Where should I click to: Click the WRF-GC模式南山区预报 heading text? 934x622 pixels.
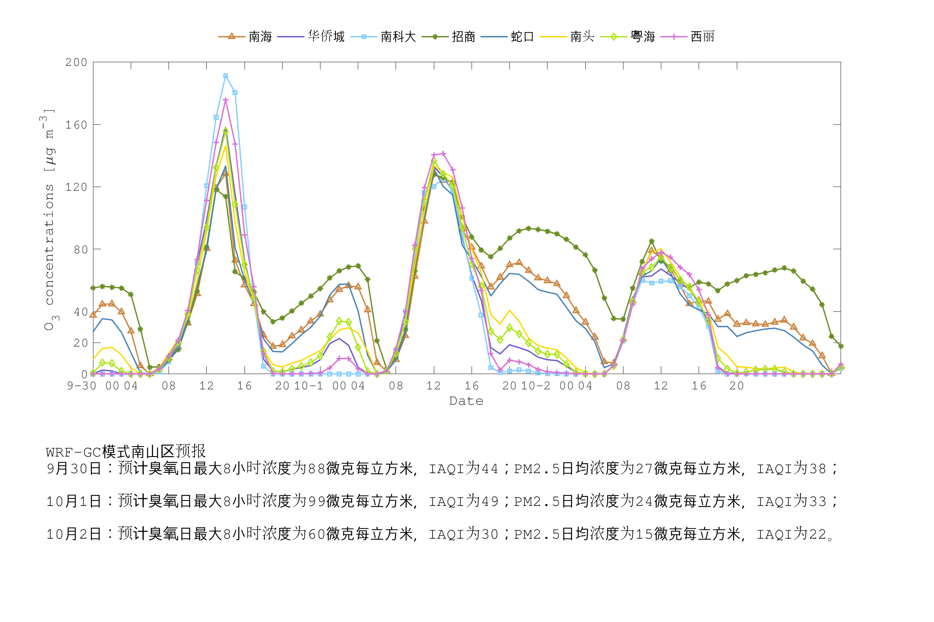[126, 451]
